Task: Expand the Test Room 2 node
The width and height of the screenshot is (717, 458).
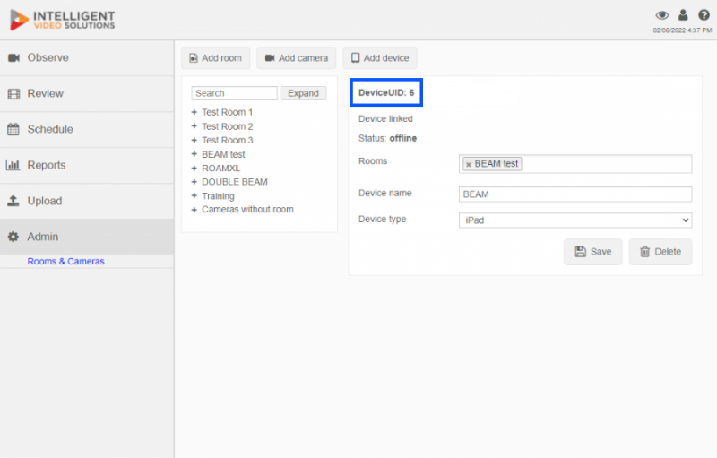Action: pos(194,126)
